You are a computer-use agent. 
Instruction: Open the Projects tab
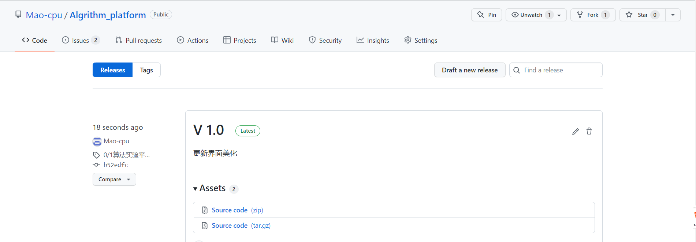pos(240,40)
